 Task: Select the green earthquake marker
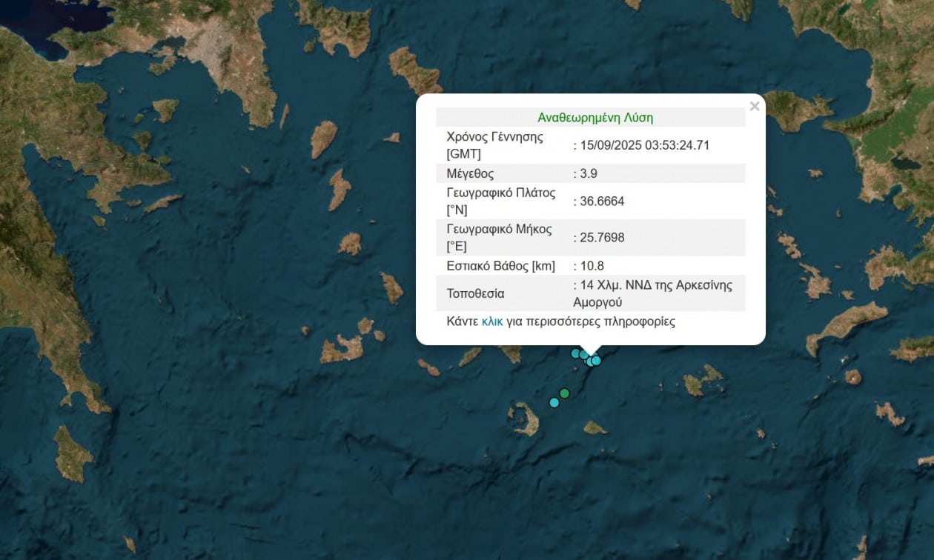pos(564,393)
